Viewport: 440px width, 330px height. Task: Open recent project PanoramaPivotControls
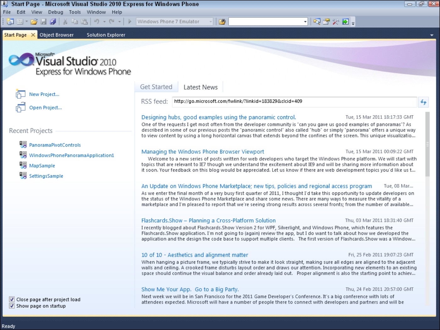point(55,145)
